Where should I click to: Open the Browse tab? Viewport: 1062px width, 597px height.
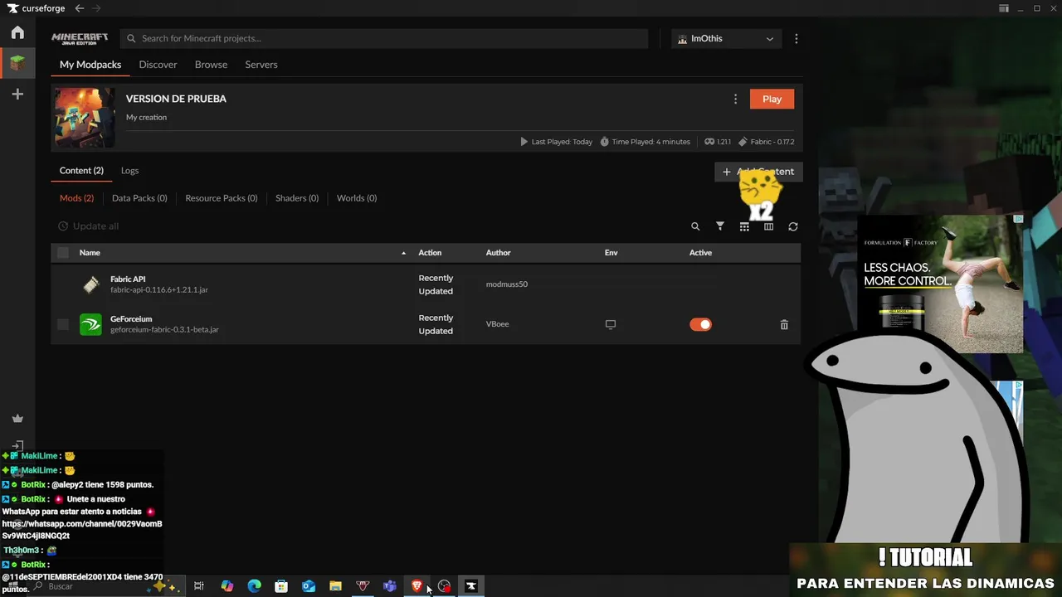point(211,65)
